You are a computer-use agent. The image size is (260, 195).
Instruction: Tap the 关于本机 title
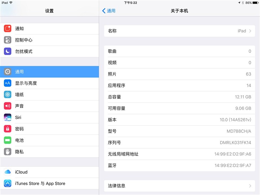pos(180,11)
